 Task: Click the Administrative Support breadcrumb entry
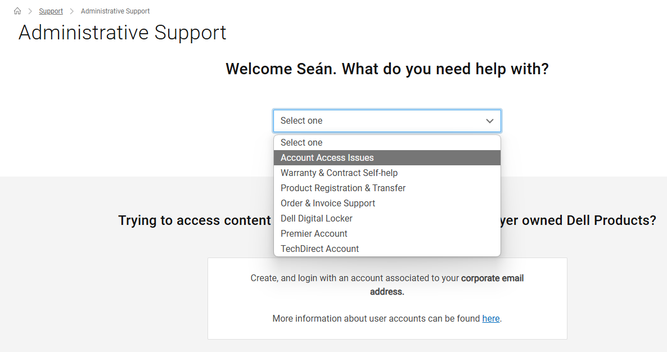[115, 11]
